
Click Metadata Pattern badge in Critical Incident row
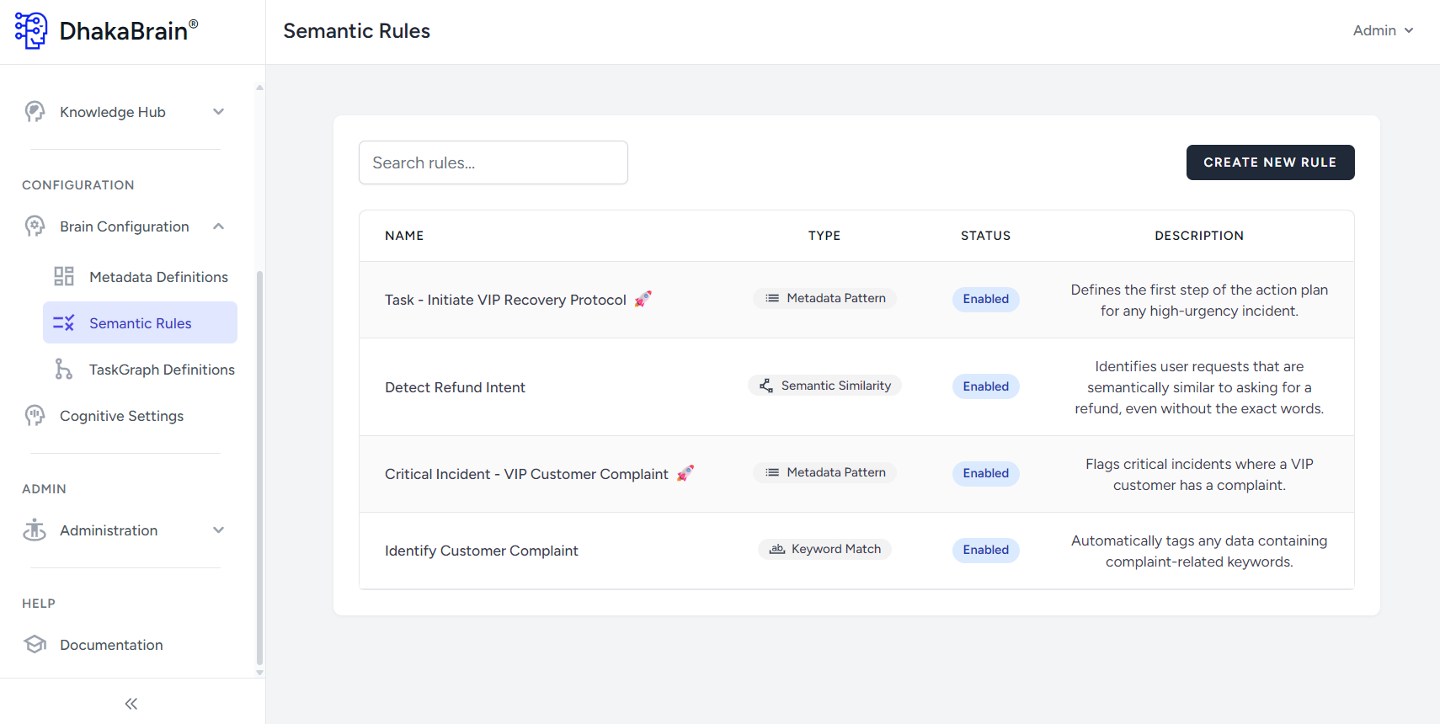pyautogui.click(x=824, y=472)
